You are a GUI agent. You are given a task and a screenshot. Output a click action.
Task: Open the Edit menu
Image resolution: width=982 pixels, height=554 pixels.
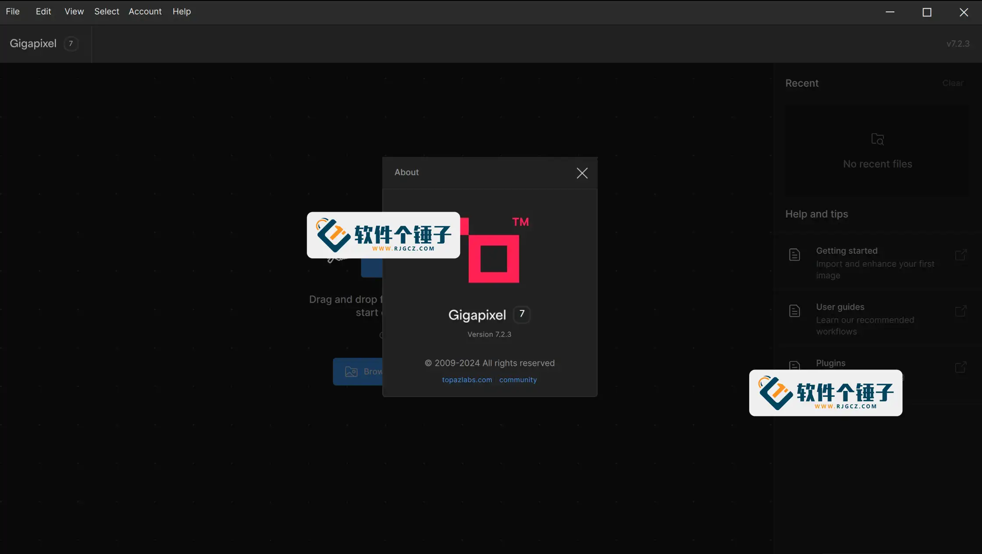(x=43, y=11)
